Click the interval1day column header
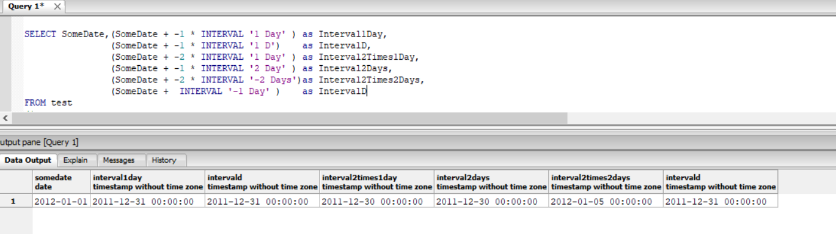The height and width of the screenshot is (234, 836). pyautogui.click(x=147, y=182)
